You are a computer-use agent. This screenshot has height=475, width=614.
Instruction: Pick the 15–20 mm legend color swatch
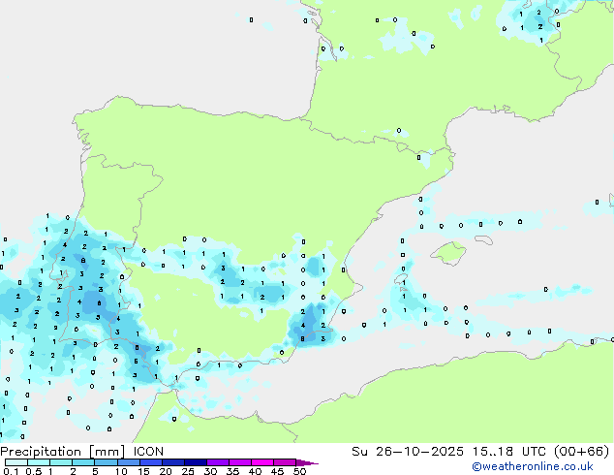pyautogui.click(x=151, y=462)
